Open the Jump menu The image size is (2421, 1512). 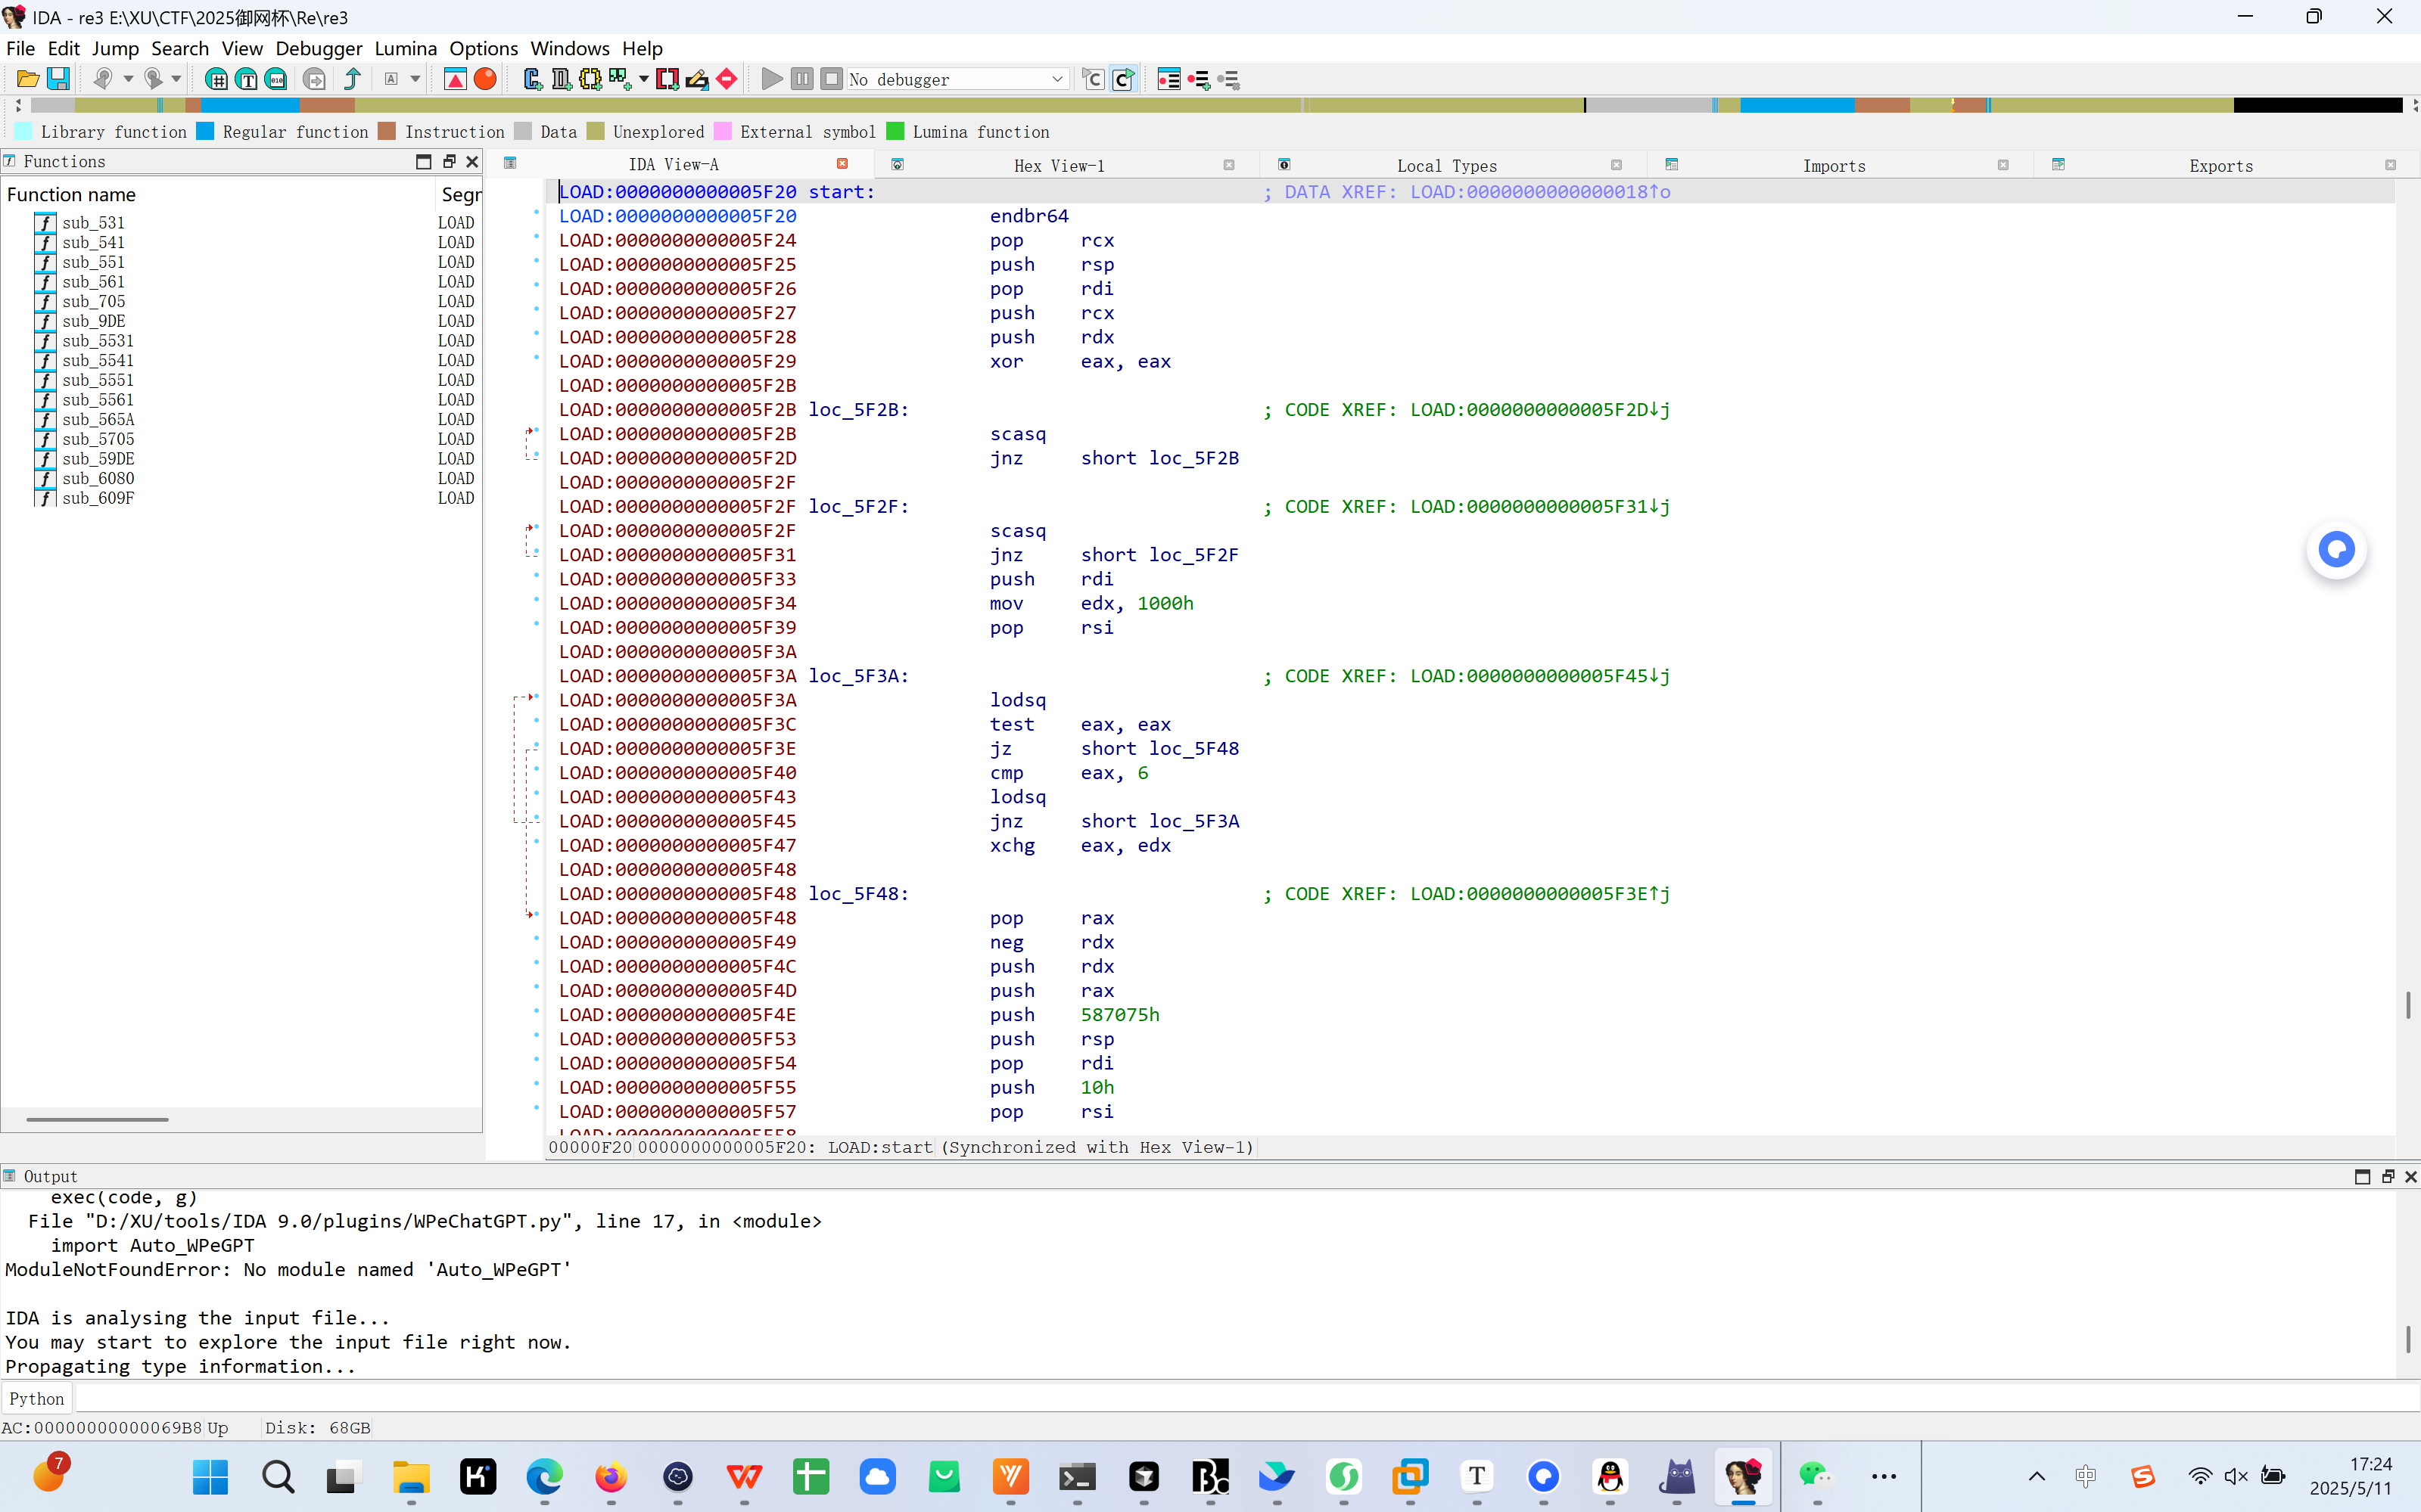click(115, 48)
